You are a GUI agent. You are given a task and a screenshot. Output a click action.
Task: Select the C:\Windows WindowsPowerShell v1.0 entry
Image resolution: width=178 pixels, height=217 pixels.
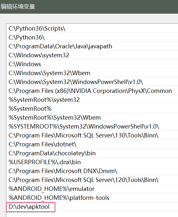click(x=92, y=82)
